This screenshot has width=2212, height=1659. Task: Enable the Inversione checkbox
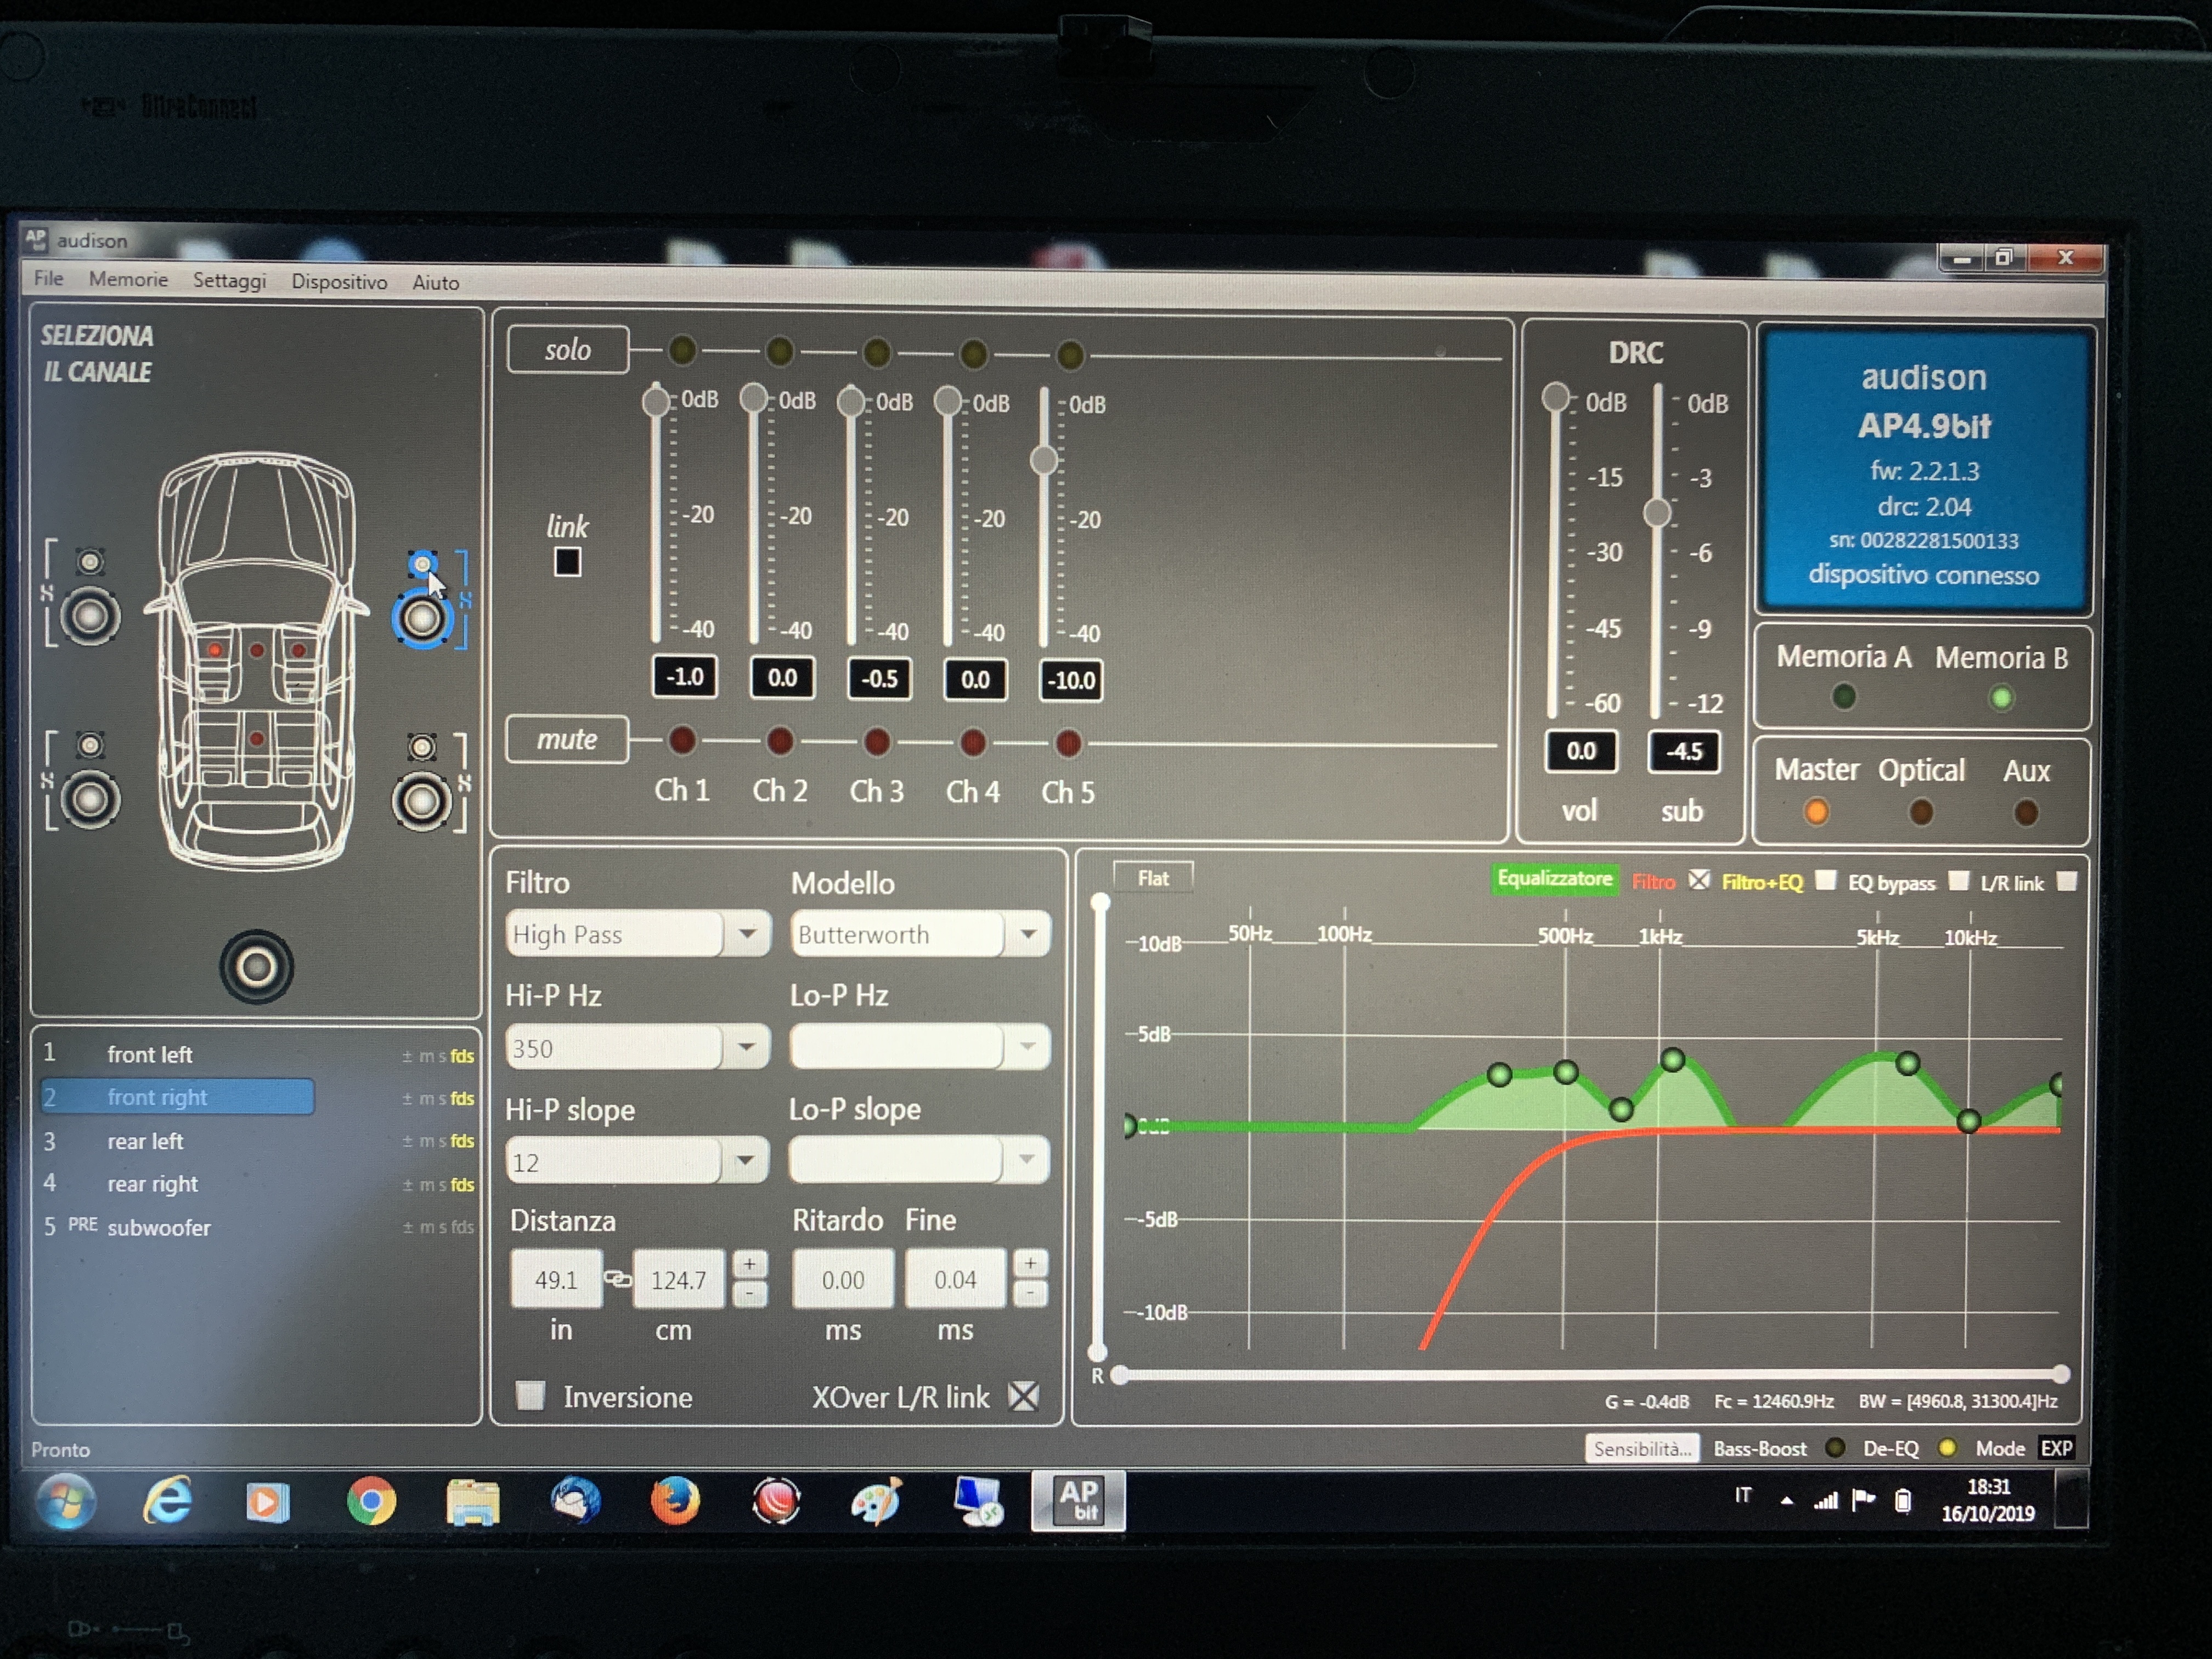530,1395
